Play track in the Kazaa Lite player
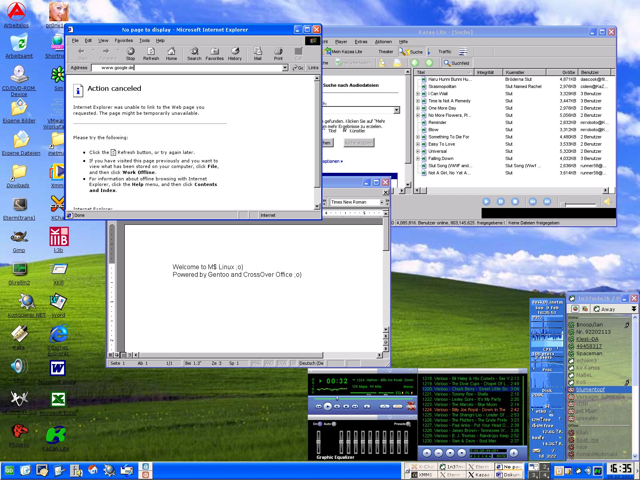This screenshot has width=640, height=480. 486,202
